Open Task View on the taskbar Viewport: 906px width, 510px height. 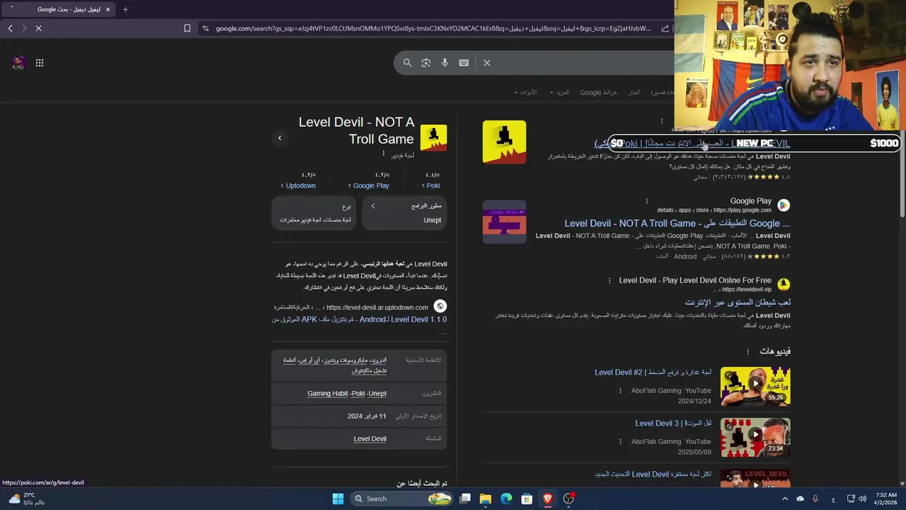click(465, 499)
